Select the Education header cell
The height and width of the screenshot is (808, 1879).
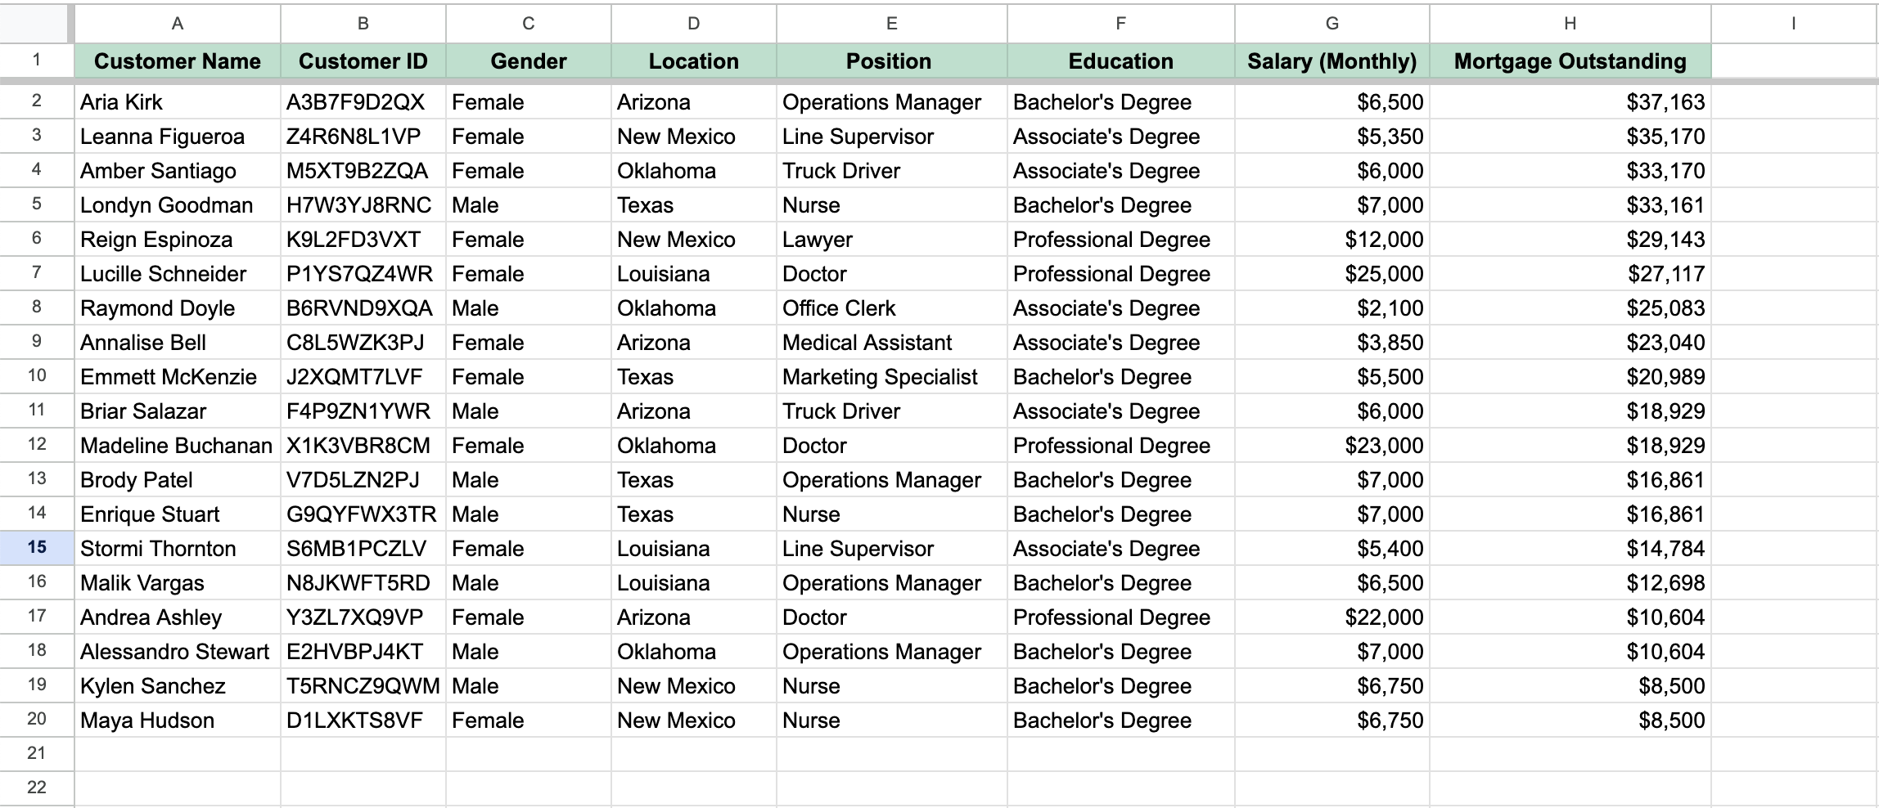[1120, 61]
